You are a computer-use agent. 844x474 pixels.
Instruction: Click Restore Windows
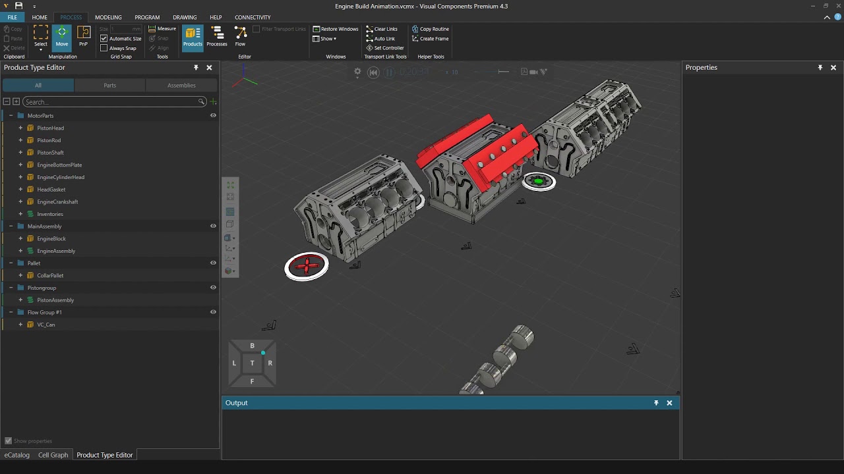[x=336, y=29]
